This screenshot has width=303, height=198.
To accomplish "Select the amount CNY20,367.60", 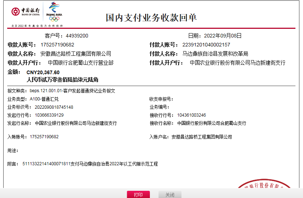I will coord(43,72).
